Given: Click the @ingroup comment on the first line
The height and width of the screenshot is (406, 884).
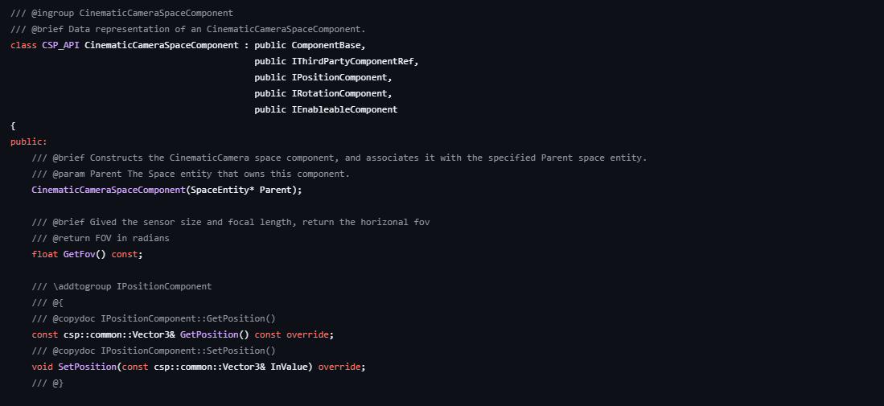Looking at the screenshot, I should pos(122,13).
